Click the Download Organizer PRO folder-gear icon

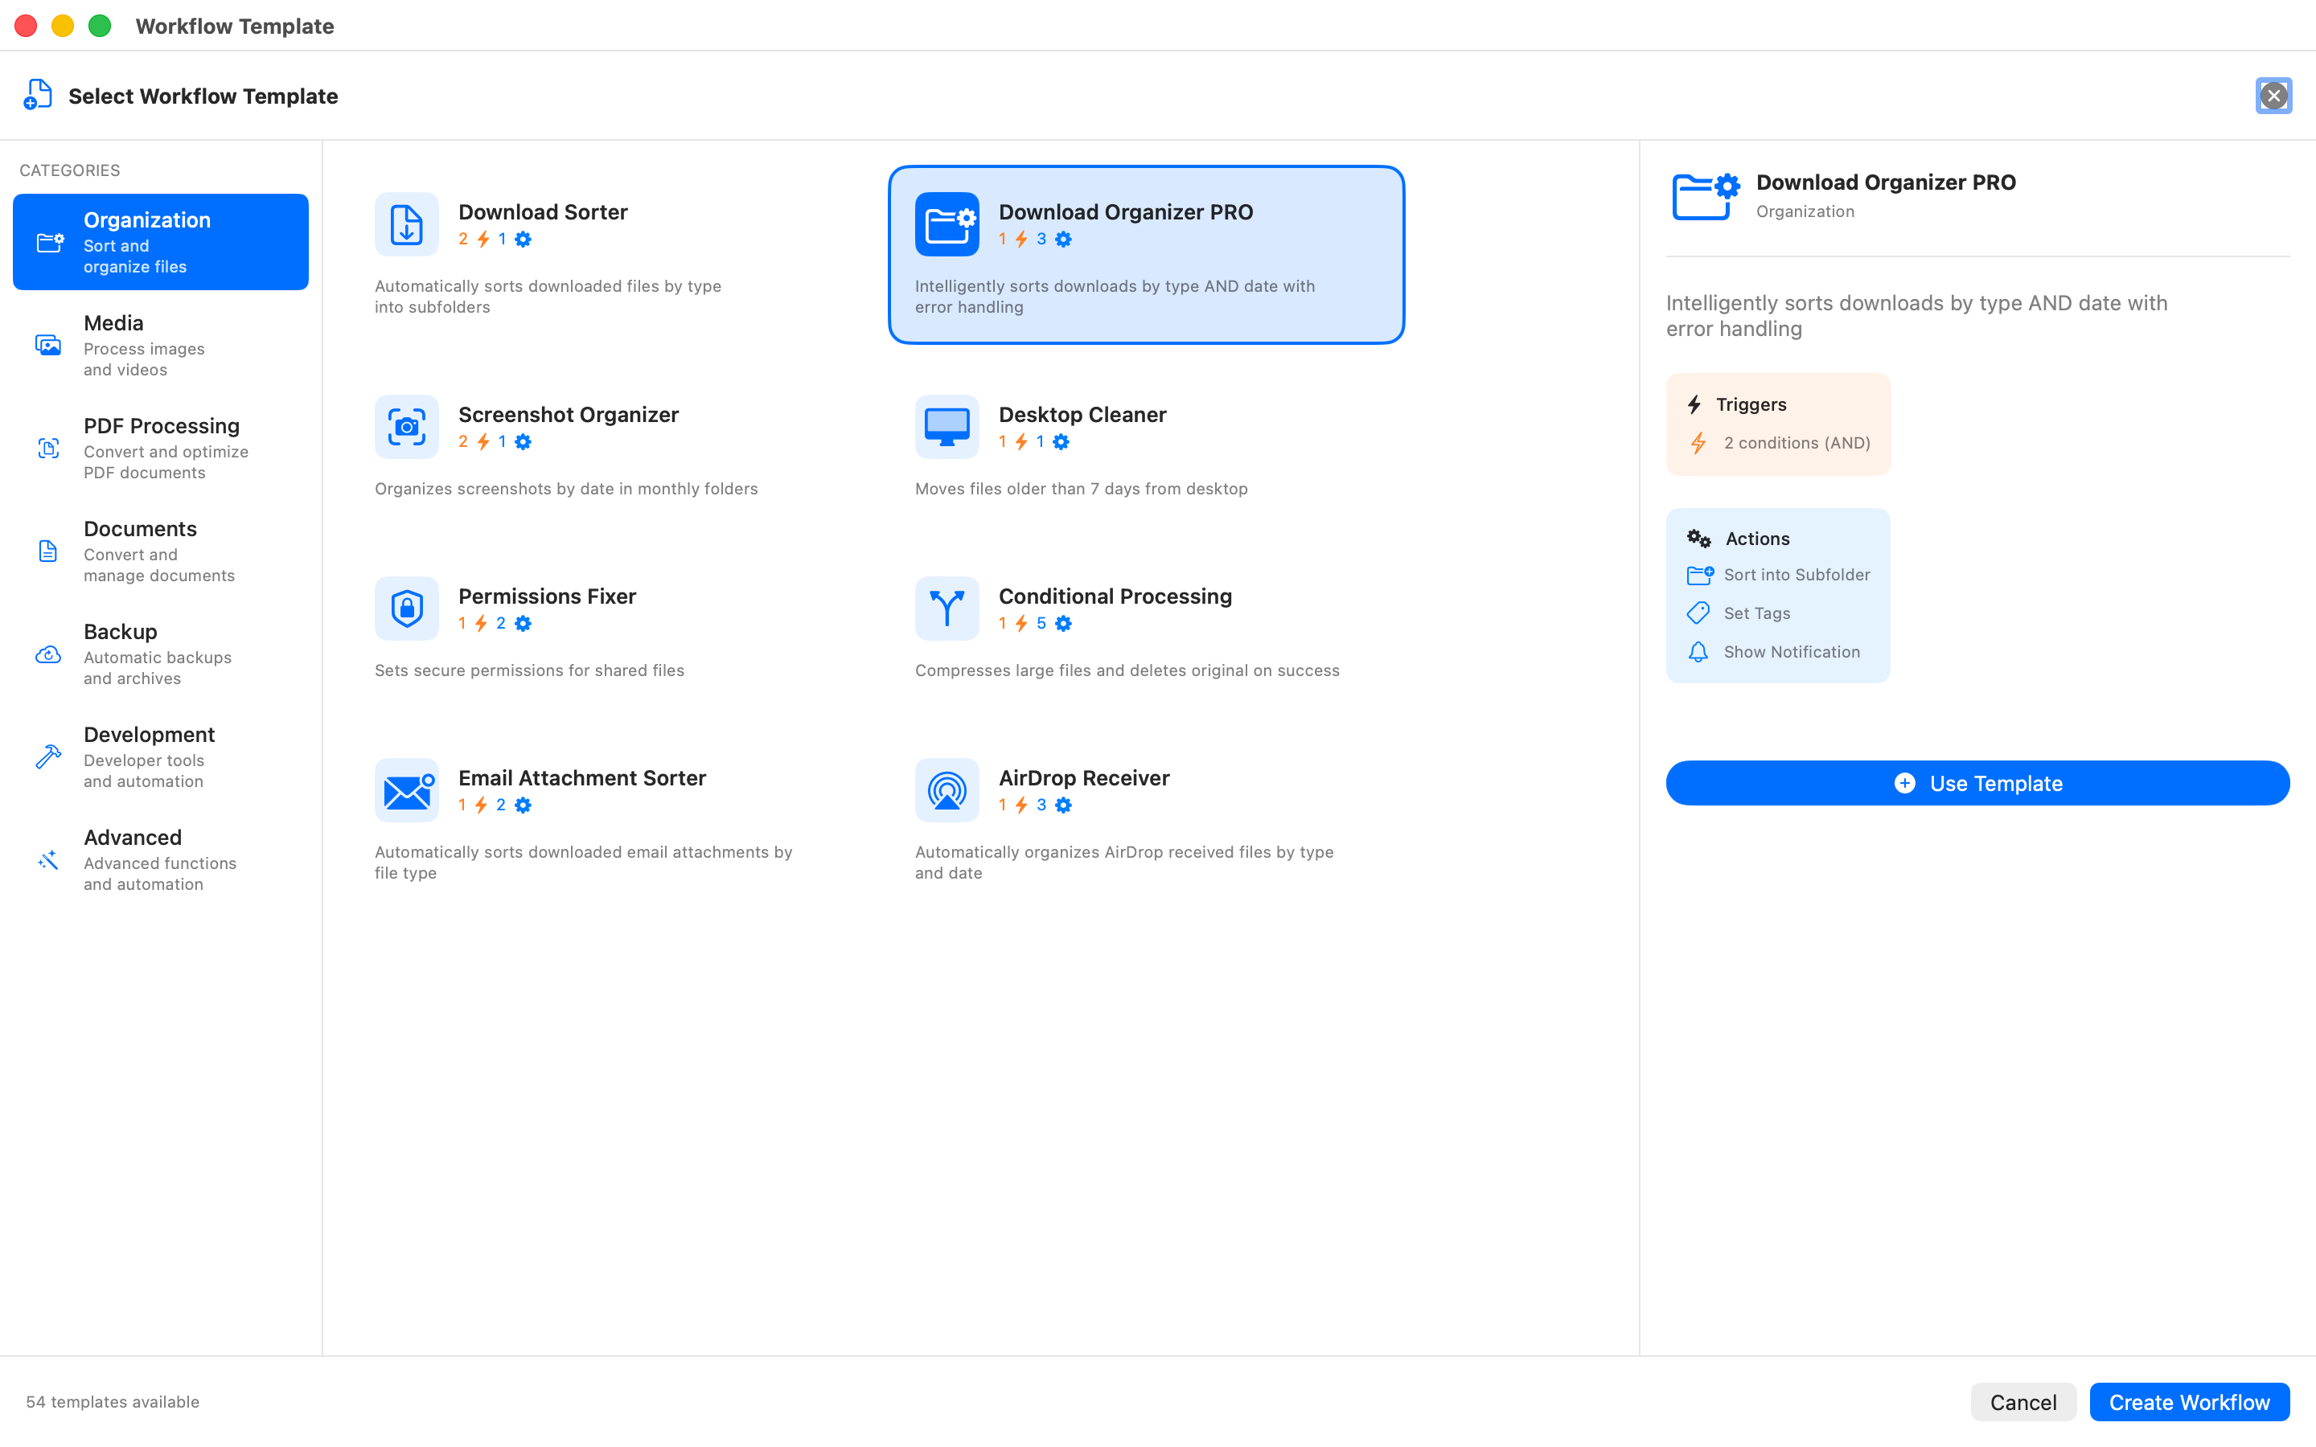pyautogui.click(x=947, y=224)
